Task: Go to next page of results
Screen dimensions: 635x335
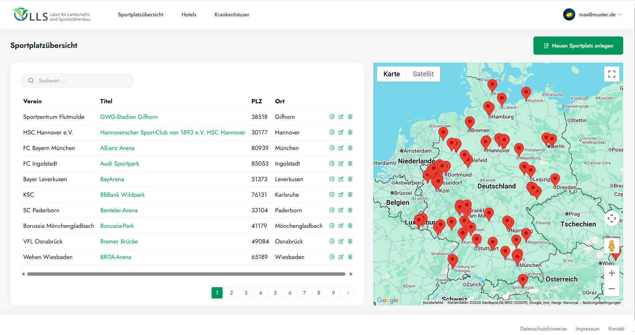Action: click(x=348, y=293)
